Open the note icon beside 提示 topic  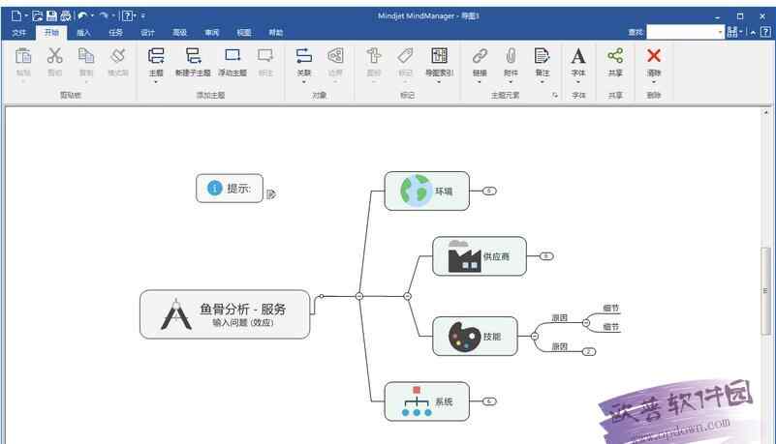tap(271, 194)
